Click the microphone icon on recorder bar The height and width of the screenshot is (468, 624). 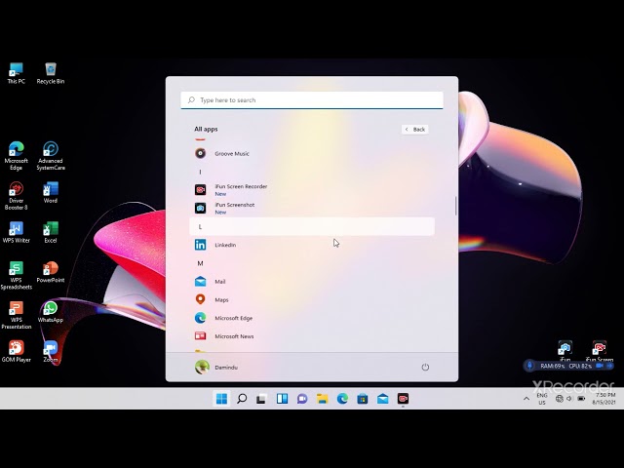coord(529,366)
